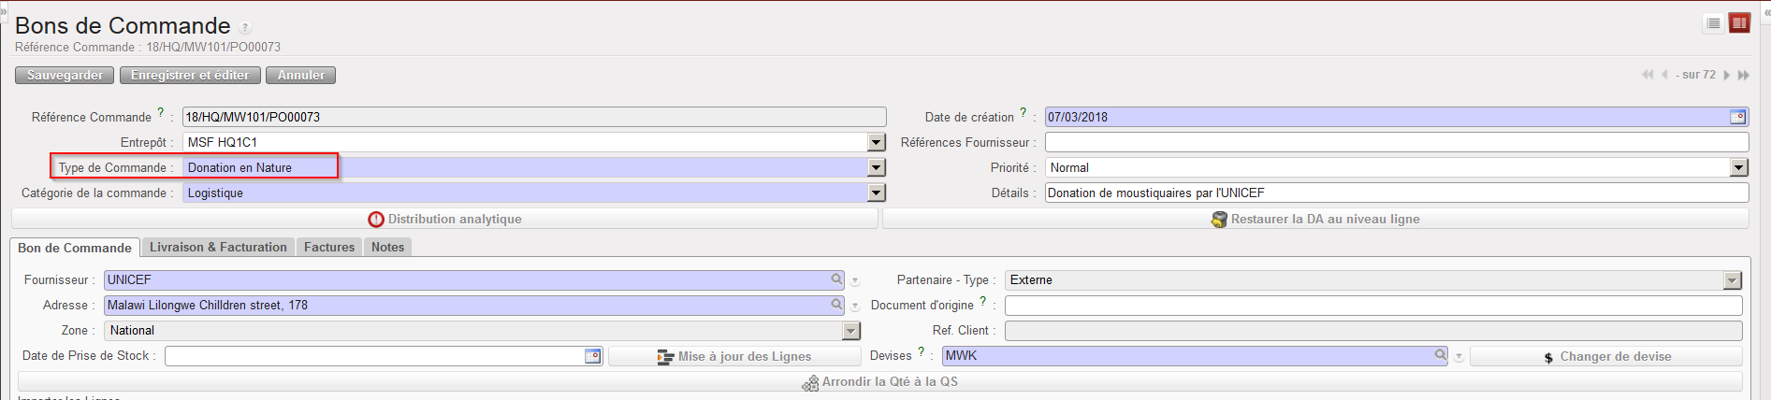
Task: Click the search icon in Fournisseur field
Action: tap(836, 279)
